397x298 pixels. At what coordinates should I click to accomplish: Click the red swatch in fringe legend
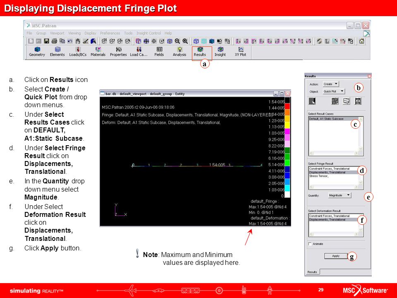[287, 106]
